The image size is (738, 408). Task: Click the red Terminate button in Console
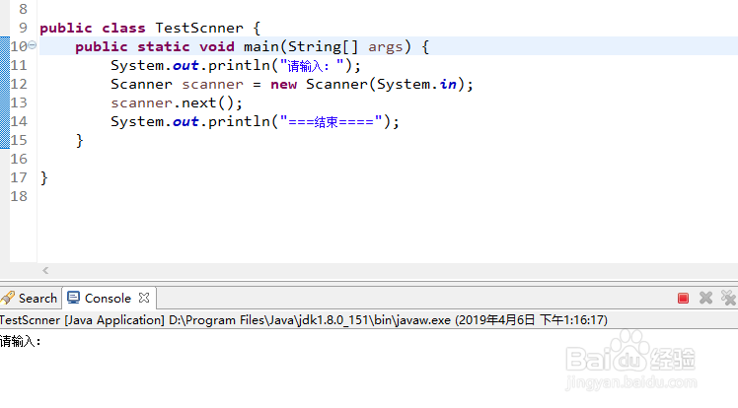tap(683, 298)
